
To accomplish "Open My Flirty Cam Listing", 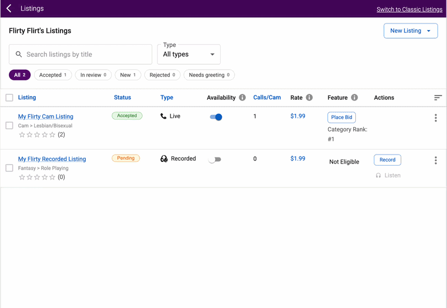I will (x=46, y=117).
